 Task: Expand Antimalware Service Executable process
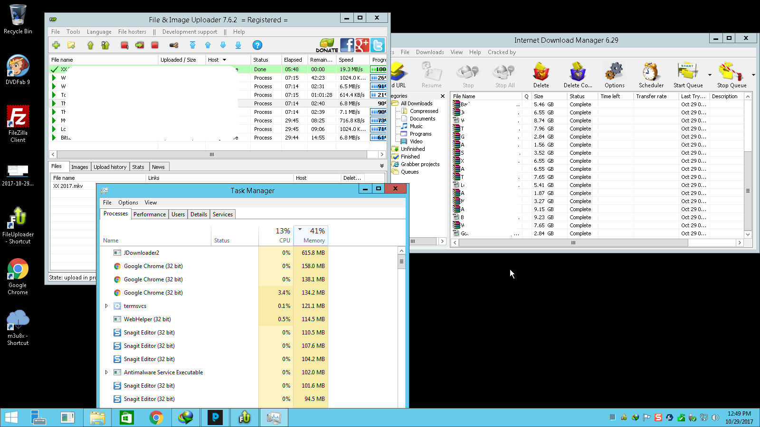(x=106, y=372)
